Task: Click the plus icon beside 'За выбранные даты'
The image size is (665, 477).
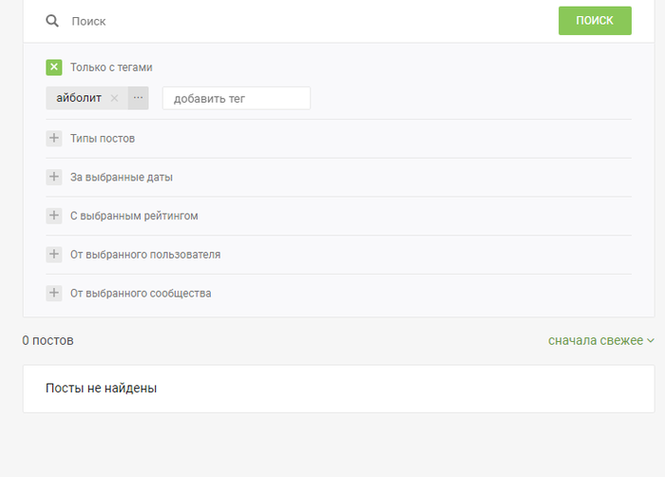Action: [x=54, y=178]
